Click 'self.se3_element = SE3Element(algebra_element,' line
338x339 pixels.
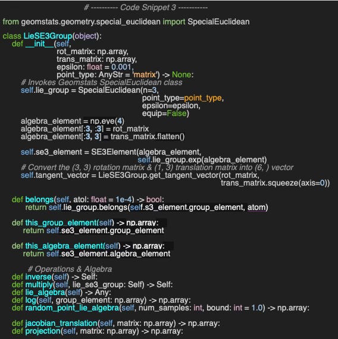pyautogui.click(x=111, y=152)
